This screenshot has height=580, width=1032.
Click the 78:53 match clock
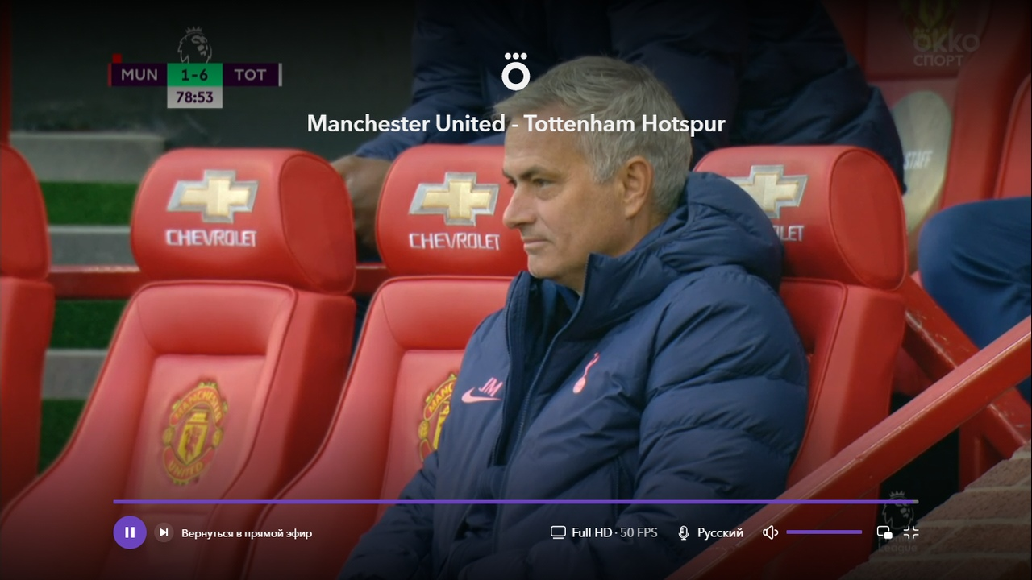195,97
